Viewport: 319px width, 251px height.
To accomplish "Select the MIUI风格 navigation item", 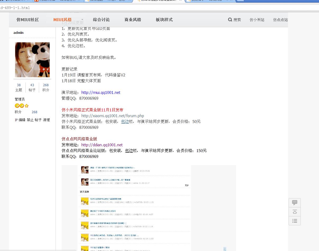I will (62, 20).
